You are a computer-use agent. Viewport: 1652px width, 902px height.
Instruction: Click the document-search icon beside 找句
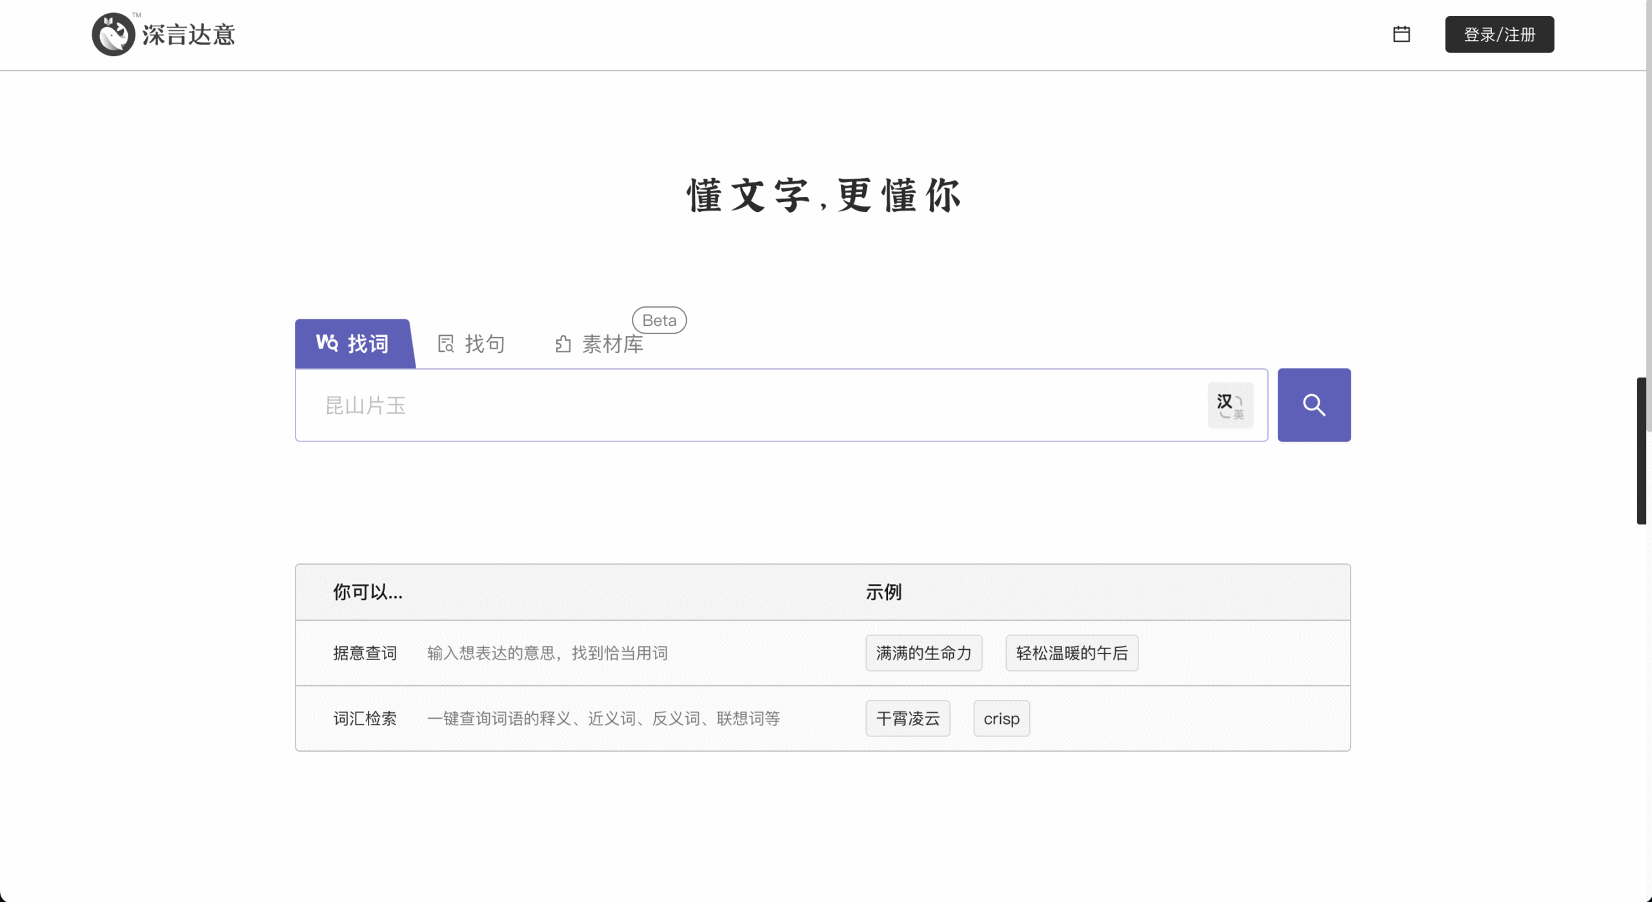coord(446,343)
